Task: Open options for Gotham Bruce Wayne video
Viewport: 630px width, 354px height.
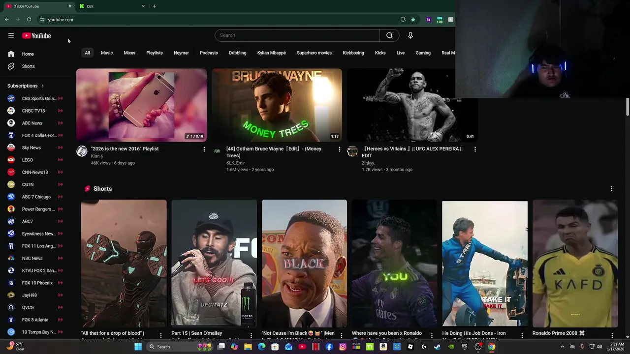Action: tap(339, 149)
